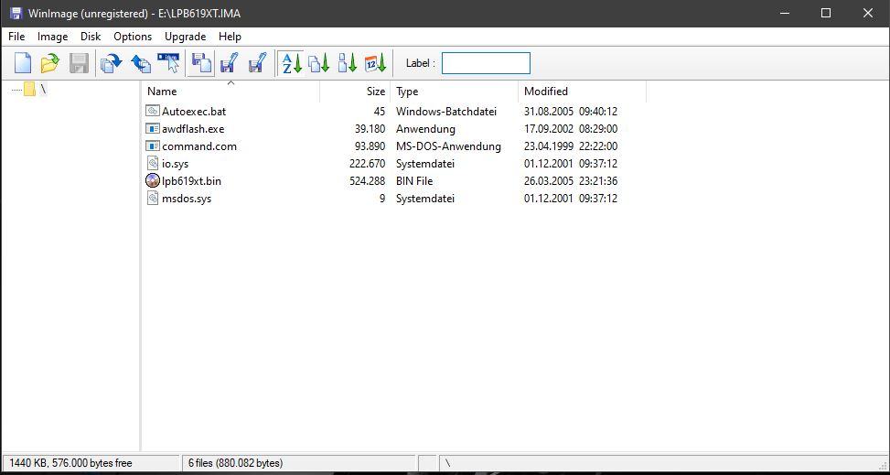Extract files using the pages with left arrow icon
The width and height of the screenshot is (890, 475).
(x=141, y=63)
